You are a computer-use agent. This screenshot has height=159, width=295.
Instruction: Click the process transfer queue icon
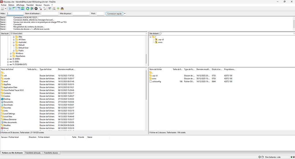pyautogui.click(x=32, y=9)
